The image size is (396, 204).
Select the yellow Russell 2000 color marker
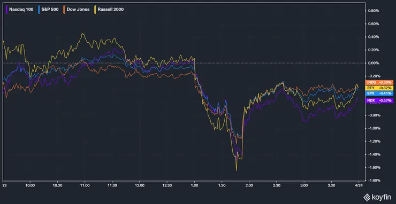pyautogui.click(x=95, y=10)
